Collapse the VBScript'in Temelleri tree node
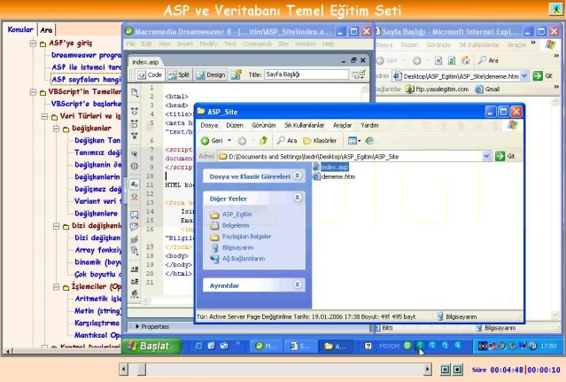Screen dimensions: 566x382 click(33, 91)
